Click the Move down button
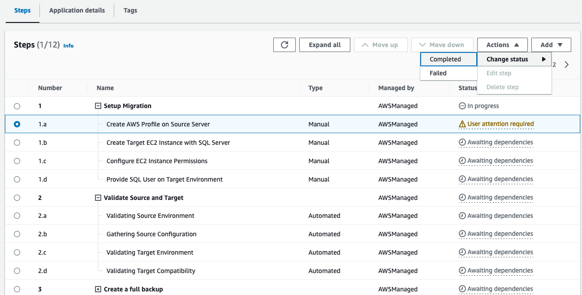The image size is (582, 295). click(442, 45)
